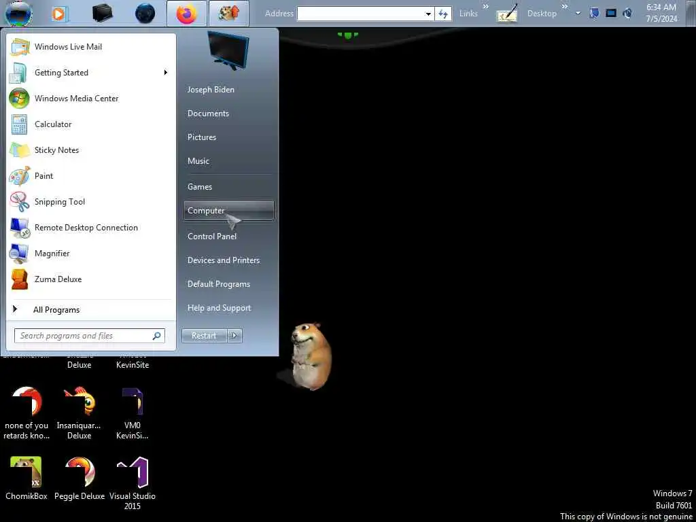Open Firefox from the taskbar
This screenshot has width=696, height=522.
tap(187, 14)
